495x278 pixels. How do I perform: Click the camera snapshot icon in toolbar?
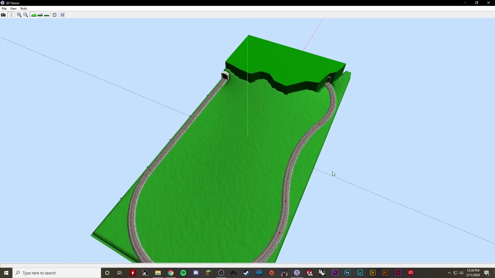[x=3, y=15]
